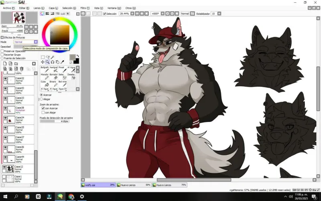The image size is (321, 201).
Task: Swap foreground and background colors
Action: pos(77,56)
